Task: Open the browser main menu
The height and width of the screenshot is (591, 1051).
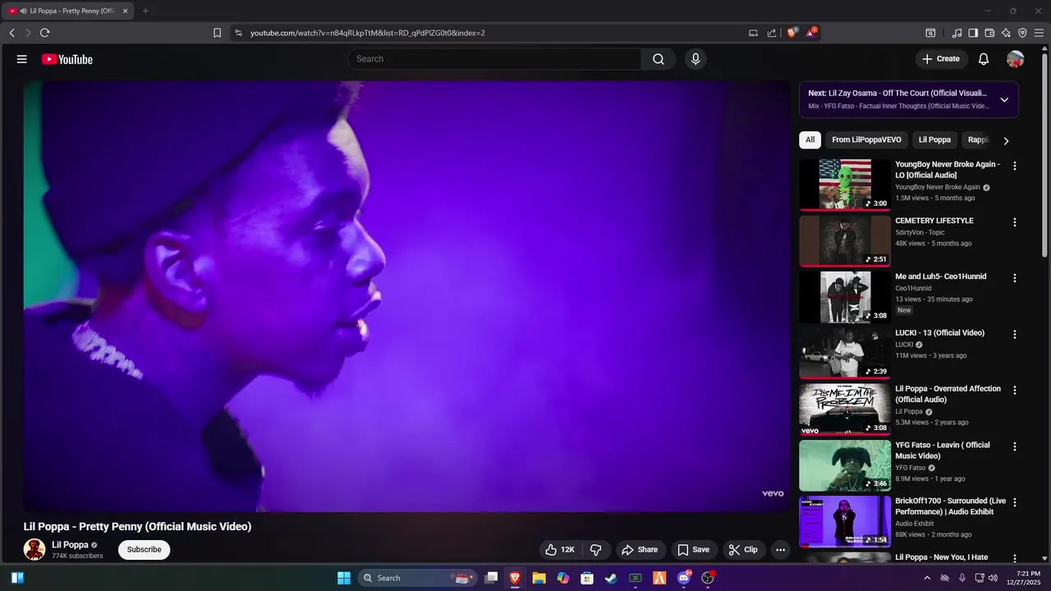Action: (x=1039, y=33)
